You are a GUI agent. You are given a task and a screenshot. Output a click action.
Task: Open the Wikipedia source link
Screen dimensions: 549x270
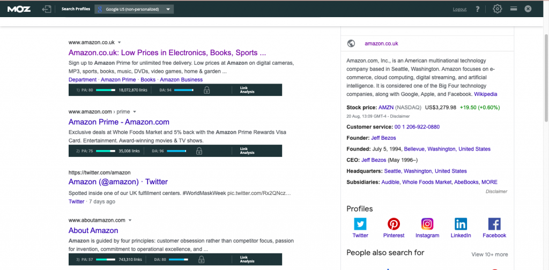[x=486, y=94]
